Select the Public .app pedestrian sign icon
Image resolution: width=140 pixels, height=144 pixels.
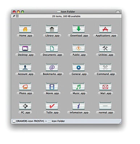tap(79, 48)
